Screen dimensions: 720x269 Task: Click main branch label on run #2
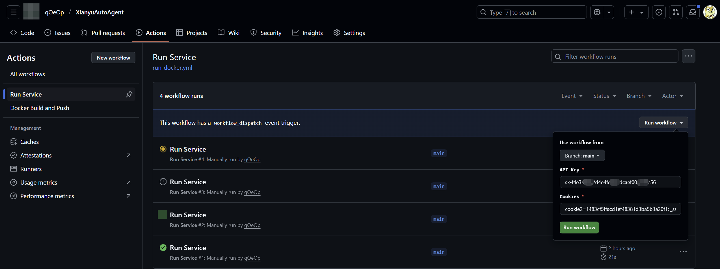click(439, 219)
